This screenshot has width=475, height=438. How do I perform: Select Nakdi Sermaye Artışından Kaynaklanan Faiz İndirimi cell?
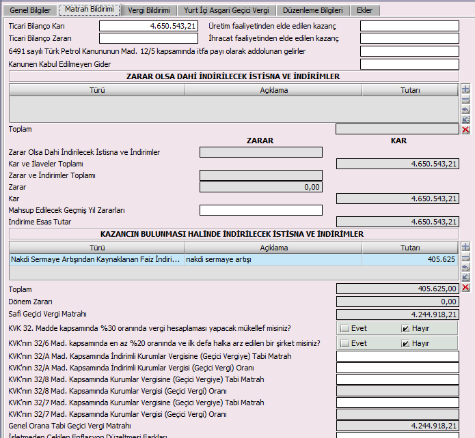click(97, 259)
